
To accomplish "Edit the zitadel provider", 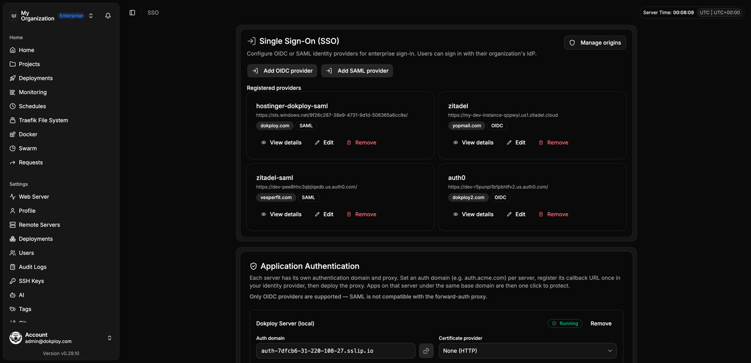I will coord(516,142).
